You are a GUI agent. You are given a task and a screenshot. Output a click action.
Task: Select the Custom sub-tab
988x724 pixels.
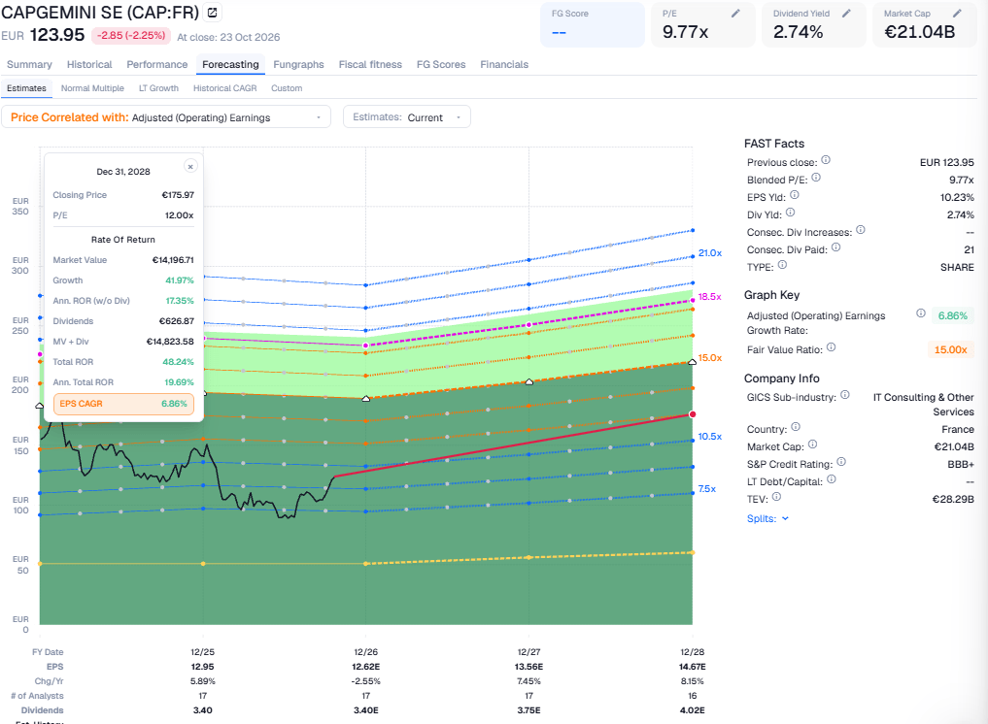287,88
